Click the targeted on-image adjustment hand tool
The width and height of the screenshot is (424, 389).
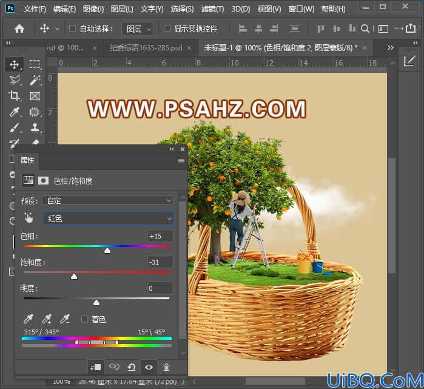pos(29,218)
